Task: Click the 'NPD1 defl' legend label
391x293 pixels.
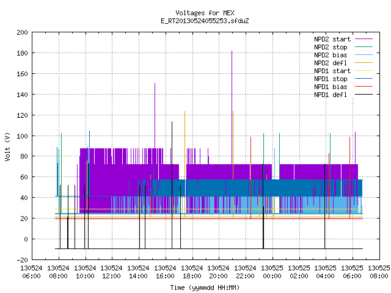Action: [331, 95]
